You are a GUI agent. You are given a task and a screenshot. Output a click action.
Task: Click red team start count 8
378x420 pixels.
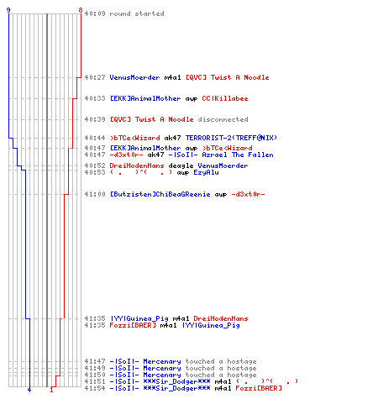pyautogui.click(x=81, y=10)
